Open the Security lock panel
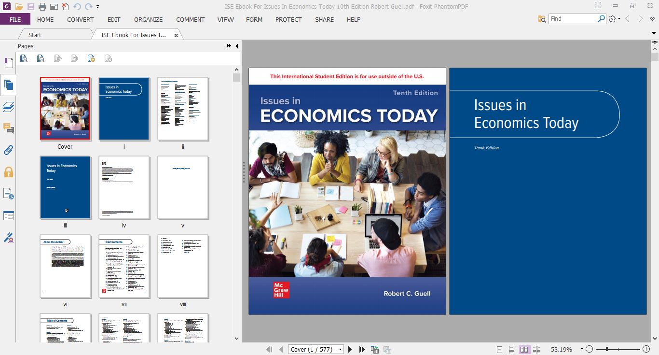 [8, 172]
